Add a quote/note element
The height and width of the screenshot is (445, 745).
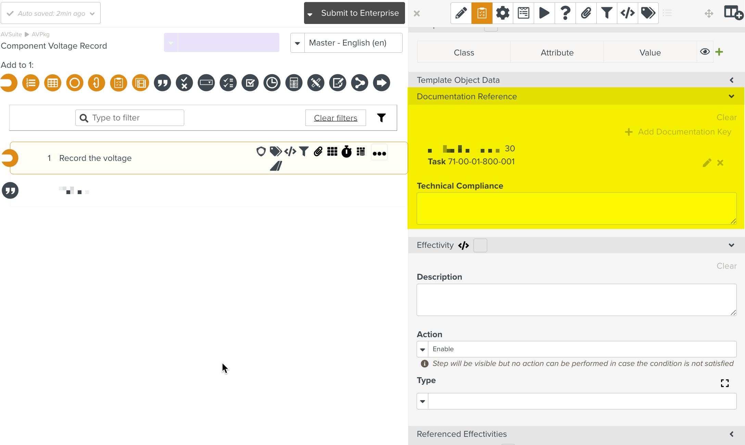pyautogui.click(x=162, y=83)
